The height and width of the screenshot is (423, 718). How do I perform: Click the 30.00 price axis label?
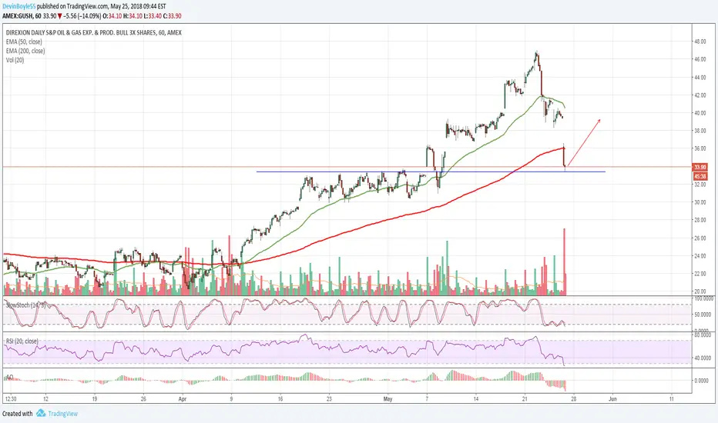coord(700,202)
